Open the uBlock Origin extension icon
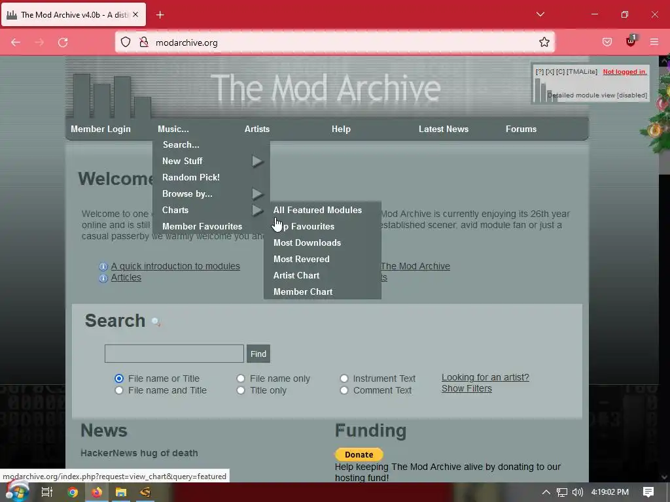The width and height of the screenshot is (670, 502). click(631, 41)
